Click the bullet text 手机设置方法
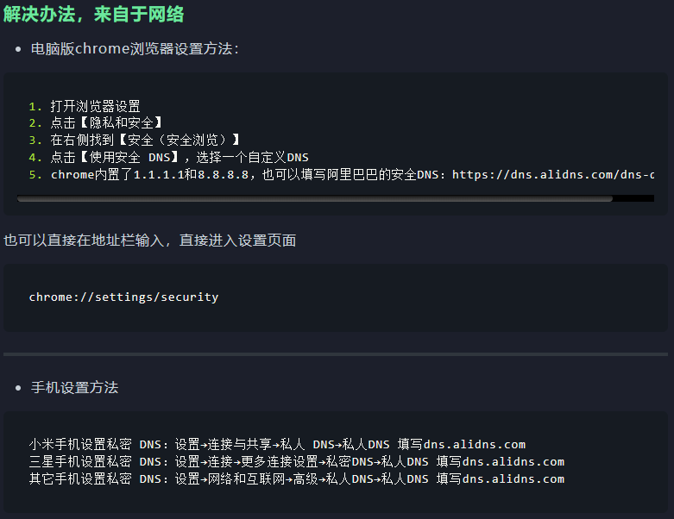Viewport: 674px width, 519px height. 74,388
